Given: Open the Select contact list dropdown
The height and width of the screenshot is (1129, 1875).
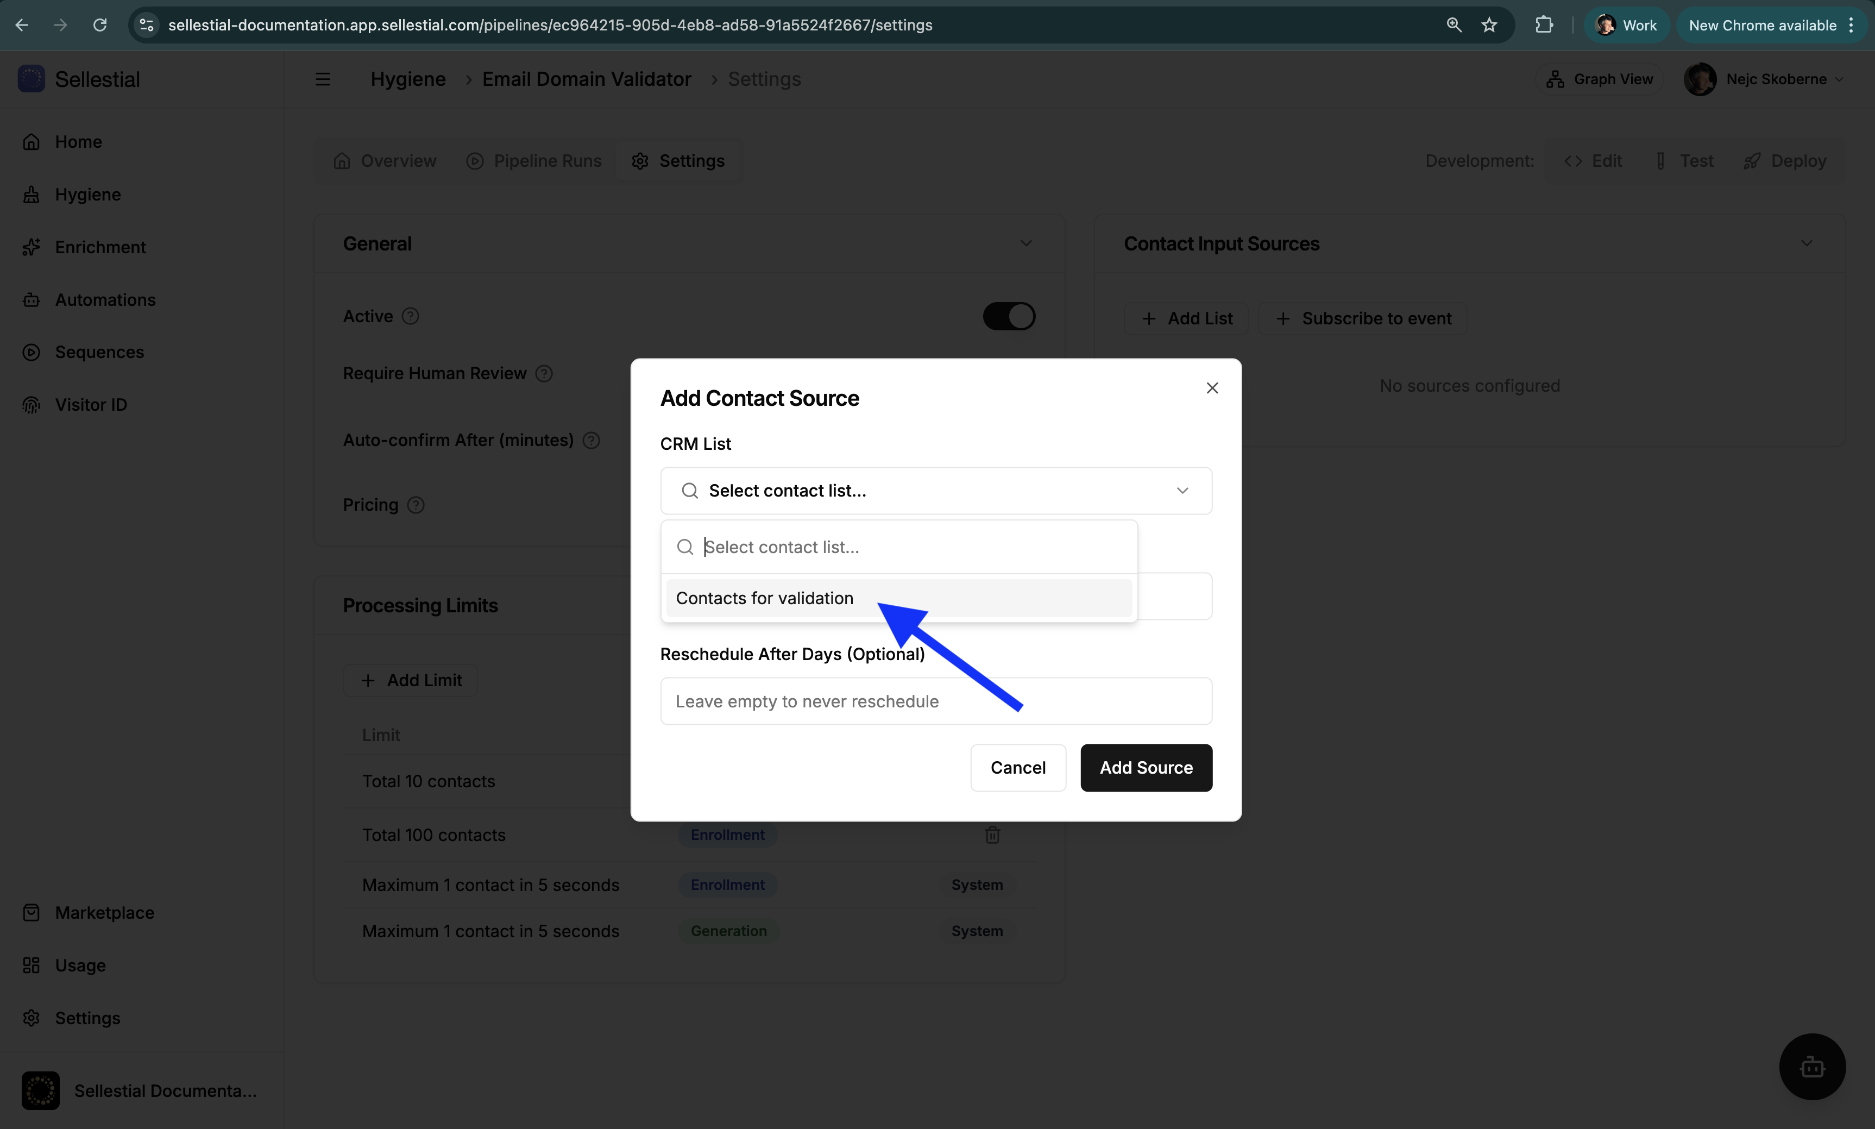Looking at the screenshot, I should pyautogui.click(x=934, y=490).
